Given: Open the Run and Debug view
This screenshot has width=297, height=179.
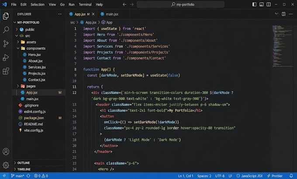Looking at the screenshot, I should pyautogui.click(x=6, y=57).
